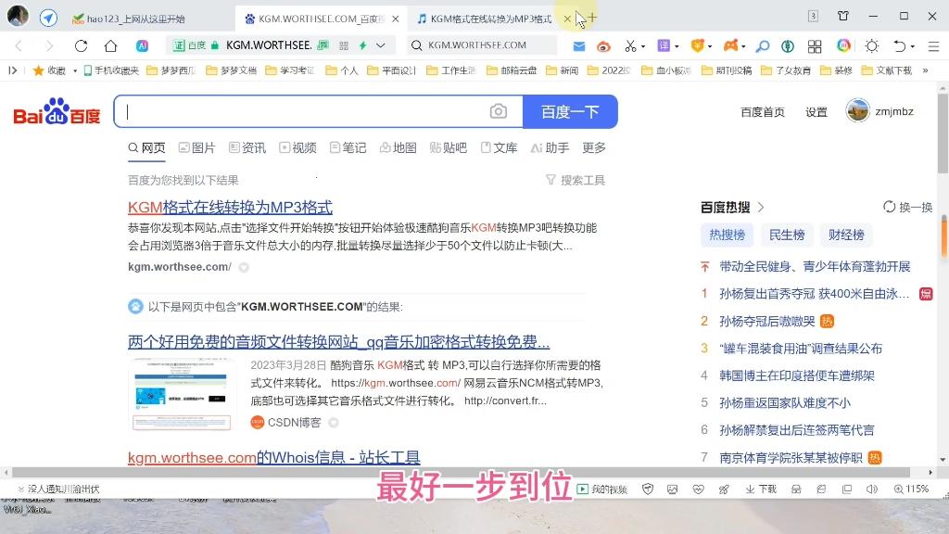Expand 百度热搜 with its chevron

pos(761,207)
